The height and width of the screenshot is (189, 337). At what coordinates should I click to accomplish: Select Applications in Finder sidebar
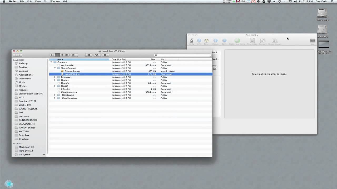point(26,75)
